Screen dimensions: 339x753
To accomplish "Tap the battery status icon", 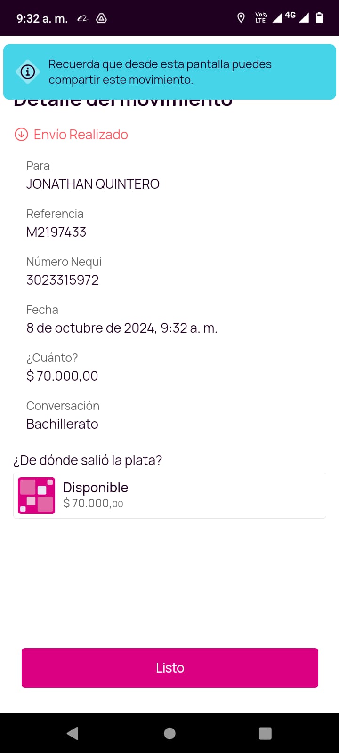I will (x=319, y=18).
